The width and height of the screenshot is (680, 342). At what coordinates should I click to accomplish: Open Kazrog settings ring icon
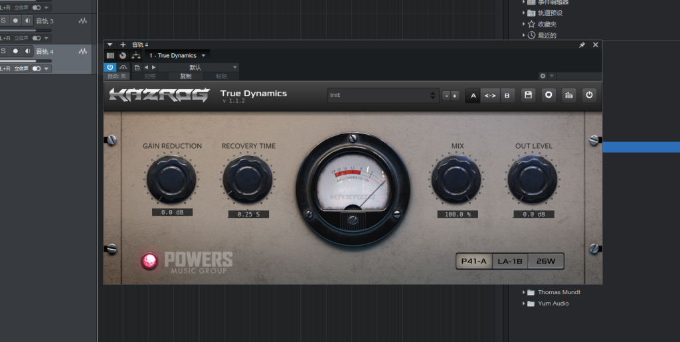point(549,96)
